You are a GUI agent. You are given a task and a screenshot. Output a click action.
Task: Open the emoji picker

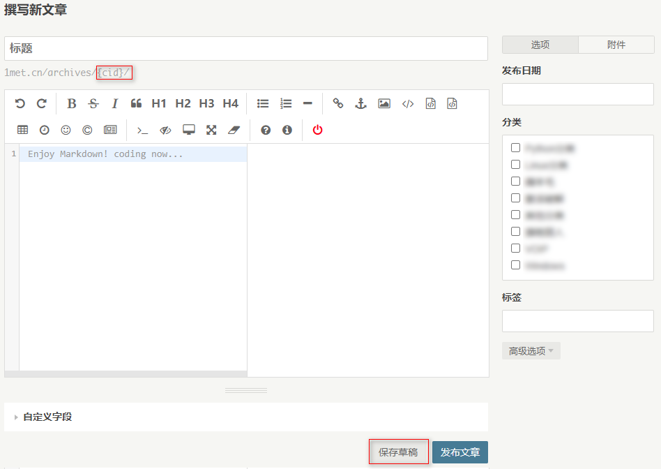pos(66,130)
